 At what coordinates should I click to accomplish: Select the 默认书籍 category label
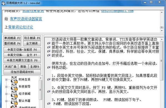click(24, 101)
